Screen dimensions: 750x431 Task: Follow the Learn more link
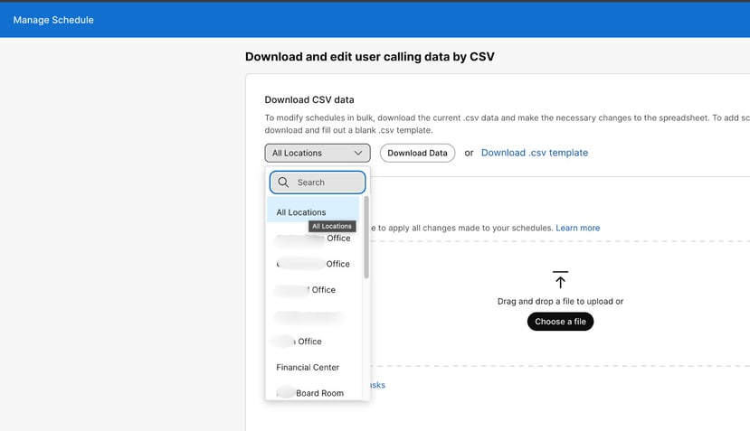pyautogui.click(x=577, y=228)
